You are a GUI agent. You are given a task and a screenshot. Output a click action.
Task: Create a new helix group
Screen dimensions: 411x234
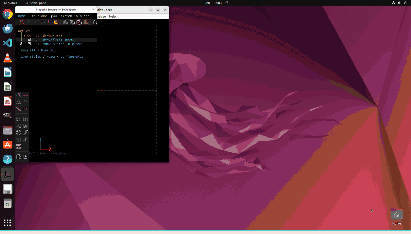pos(19,126)
